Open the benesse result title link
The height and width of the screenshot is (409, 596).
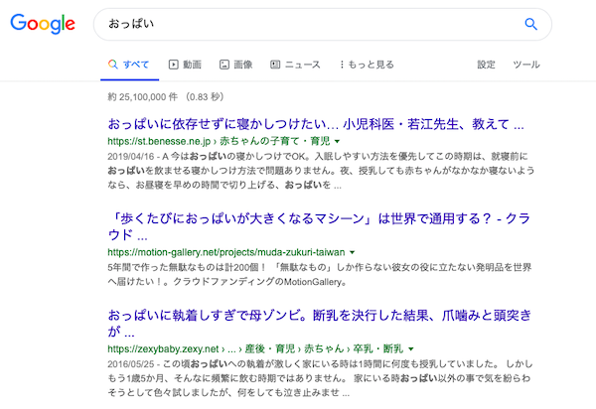(316, 124)
